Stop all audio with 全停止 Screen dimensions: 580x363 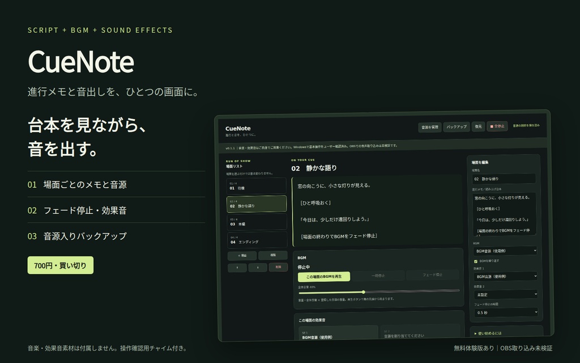[497, 126]
